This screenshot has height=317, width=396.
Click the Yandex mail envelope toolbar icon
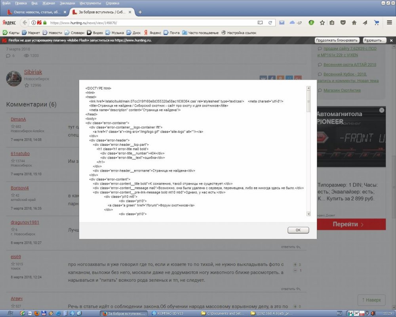[x=282, y=23]
